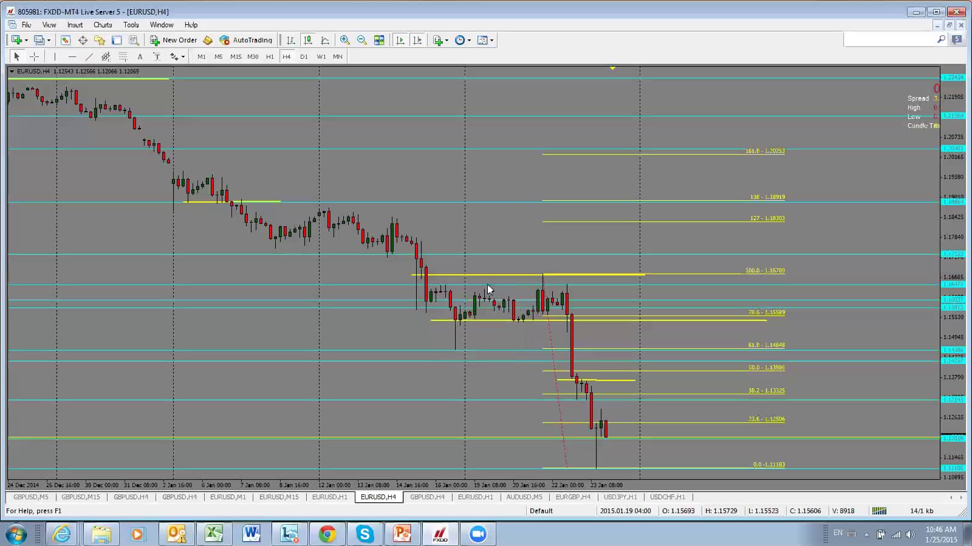Click the Tile Windows icon
Image resolution: width=972 pixels, height=546 pixels.
click(379, 40)
